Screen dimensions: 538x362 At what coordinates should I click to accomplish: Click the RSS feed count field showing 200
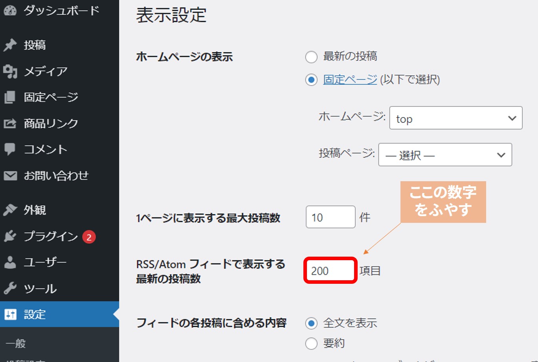[331, 270]
